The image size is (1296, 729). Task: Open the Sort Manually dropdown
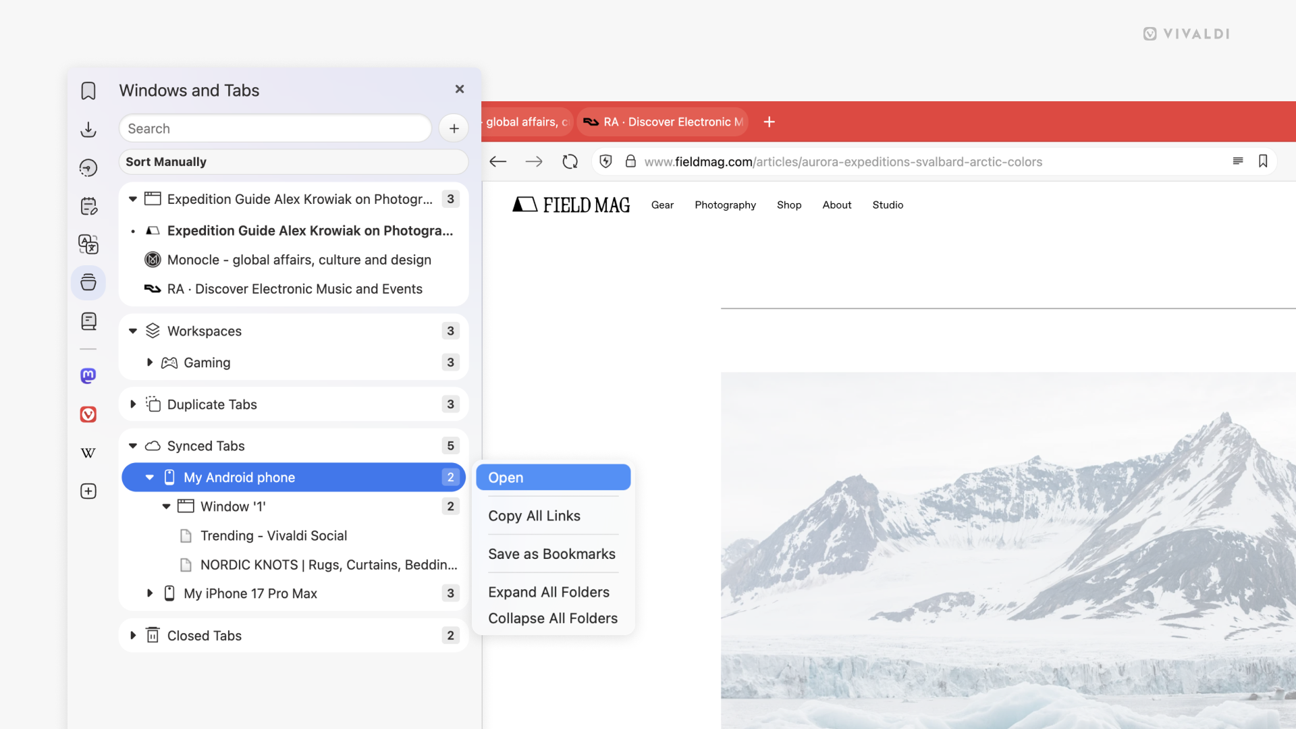point(293,162)
